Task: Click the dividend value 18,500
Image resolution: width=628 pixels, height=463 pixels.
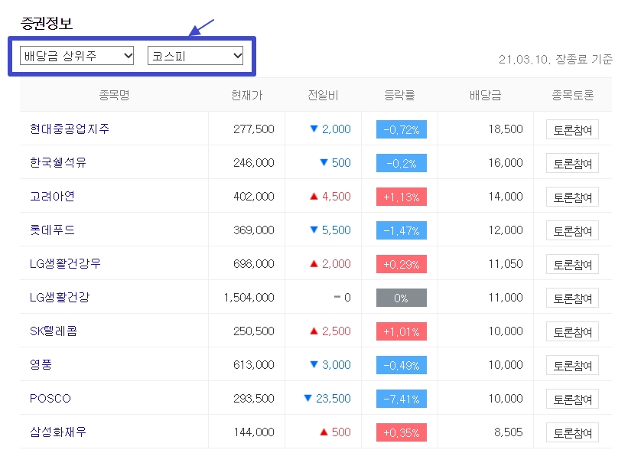Action: coord(506,129)
